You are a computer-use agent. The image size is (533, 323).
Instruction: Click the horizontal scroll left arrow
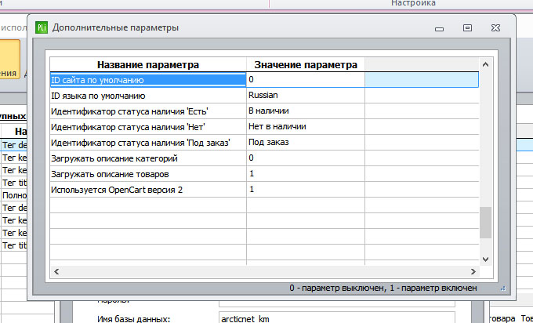coord(56,271)
